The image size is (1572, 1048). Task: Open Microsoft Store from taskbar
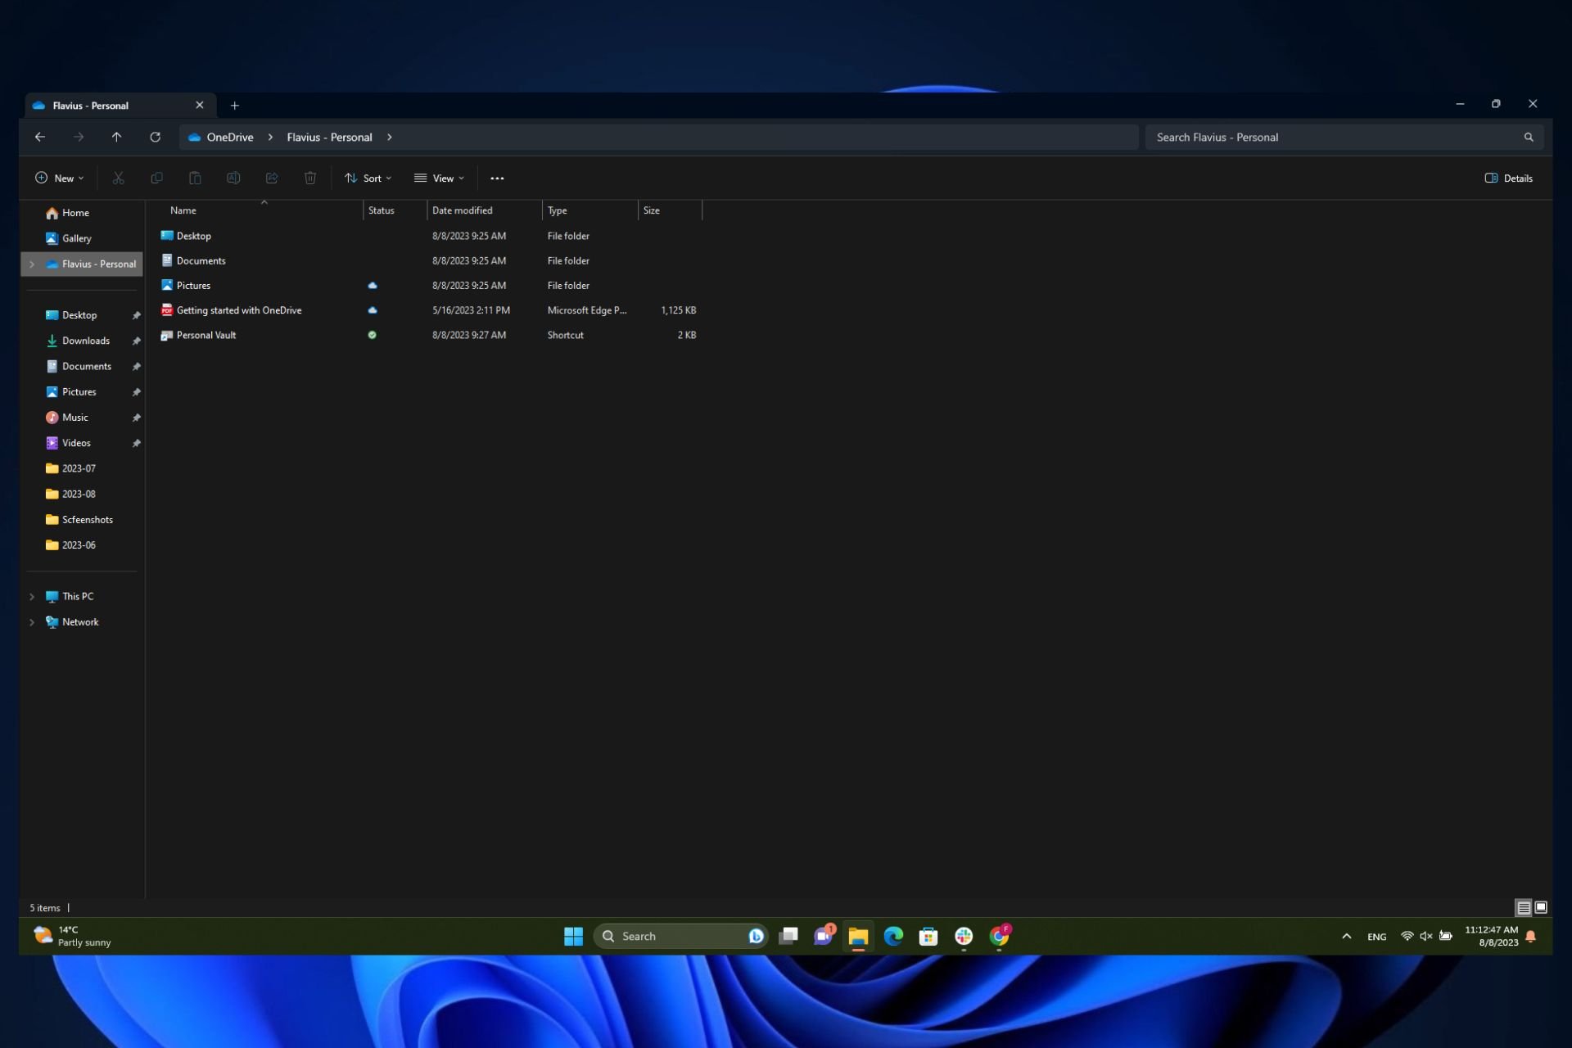tap(928, 936)
